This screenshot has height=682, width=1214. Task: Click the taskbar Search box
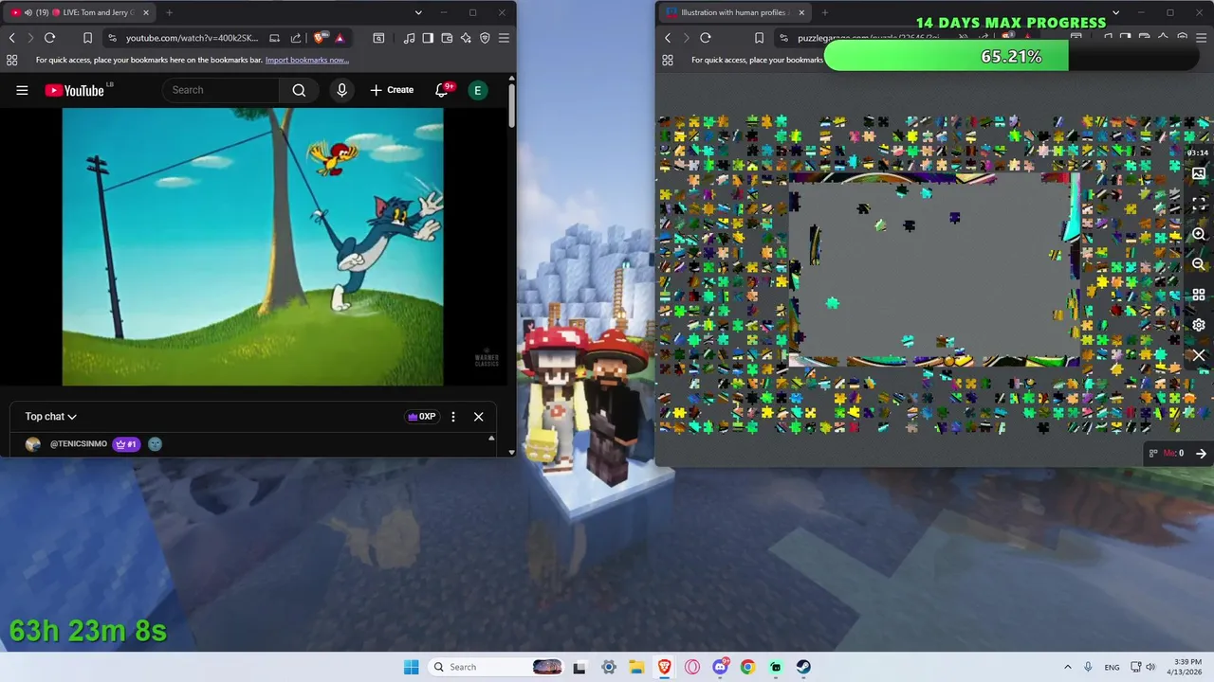[x=494, y=667]
